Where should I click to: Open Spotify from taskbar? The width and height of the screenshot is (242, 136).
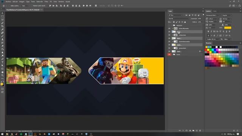point(21,134)
